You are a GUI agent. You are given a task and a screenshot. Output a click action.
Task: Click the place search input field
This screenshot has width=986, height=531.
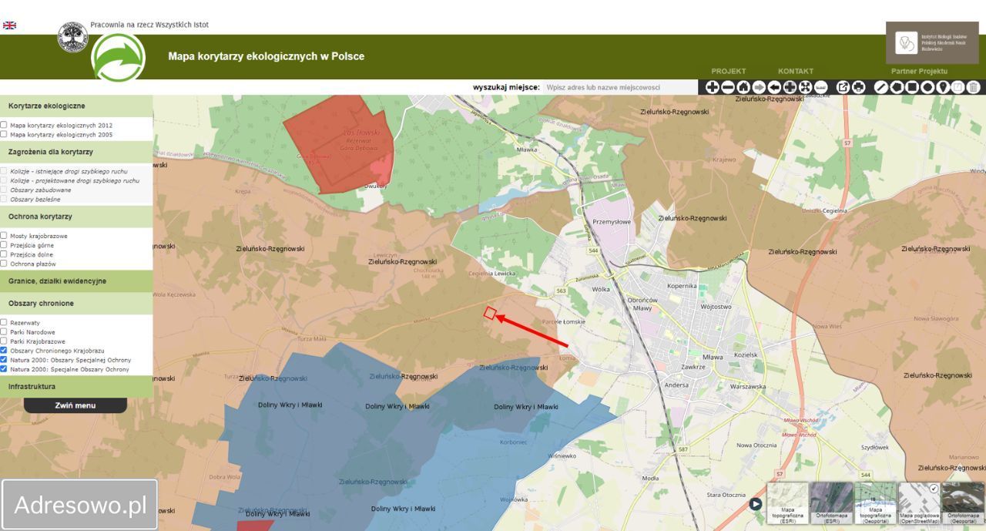point(619,87)
